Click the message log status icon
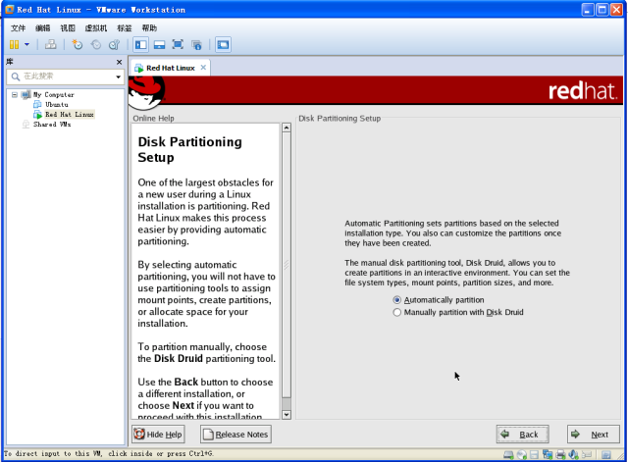The height and width of the screenshot is (462, 628). pyautogui.click(x=587, y=455)
